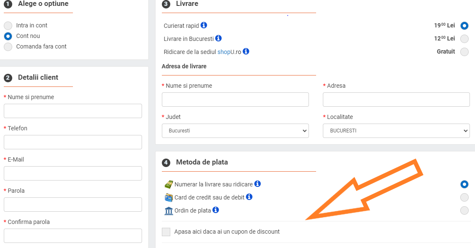The image size is (475, 248).
Task: Click info icon next to Curierat rapid
Action: point(204,25)
